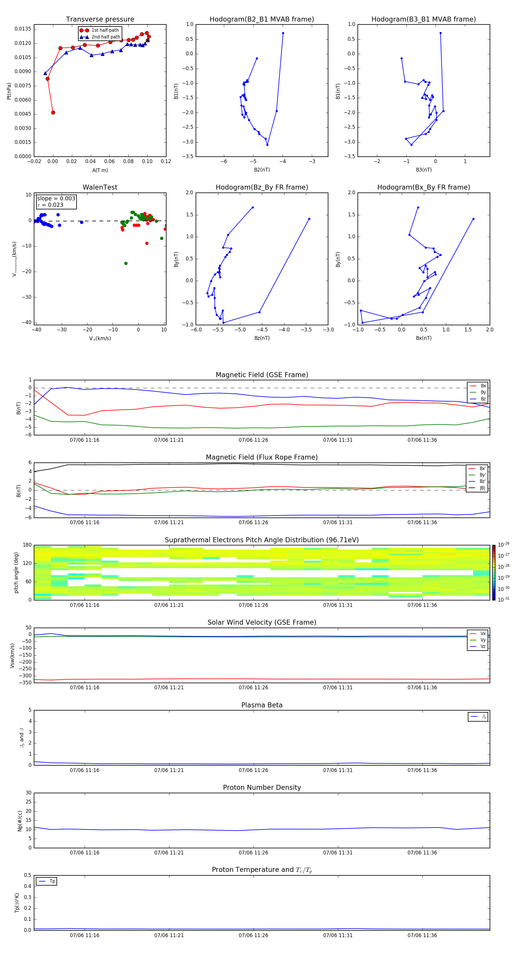Click the "Pt(nPa)" y-axis label
The width and height of the screenshot is (524, 961).
[9, 91]
